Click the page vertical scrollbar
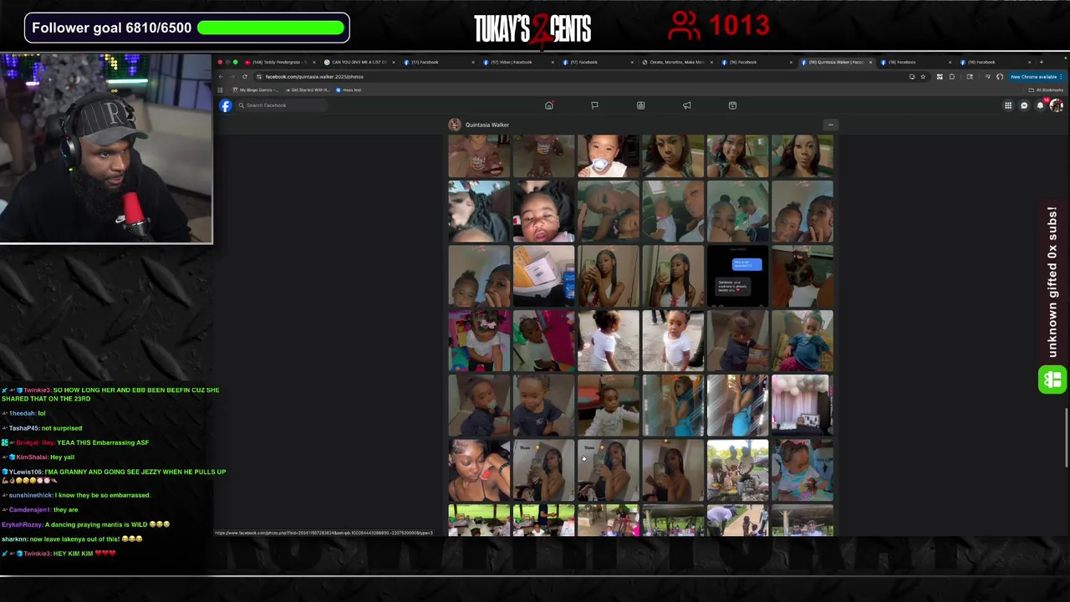The width and height of the screenshot is (1070, 602). click(1066, 437)
